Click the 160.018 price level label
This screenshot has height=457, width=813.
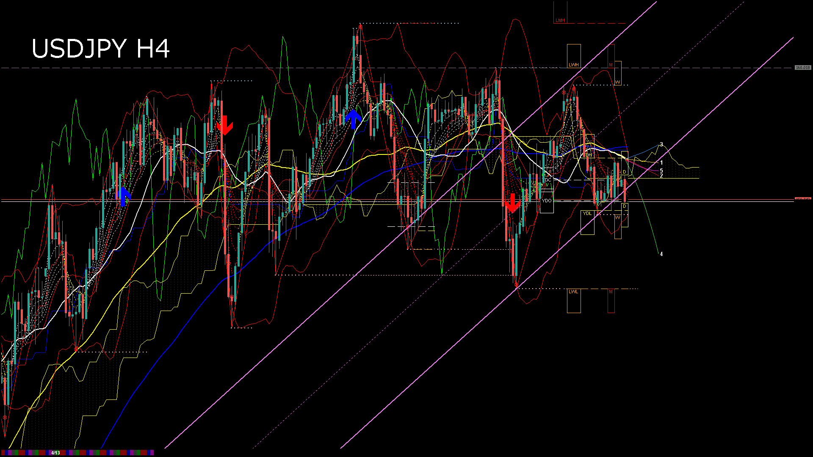coord(802,68)
